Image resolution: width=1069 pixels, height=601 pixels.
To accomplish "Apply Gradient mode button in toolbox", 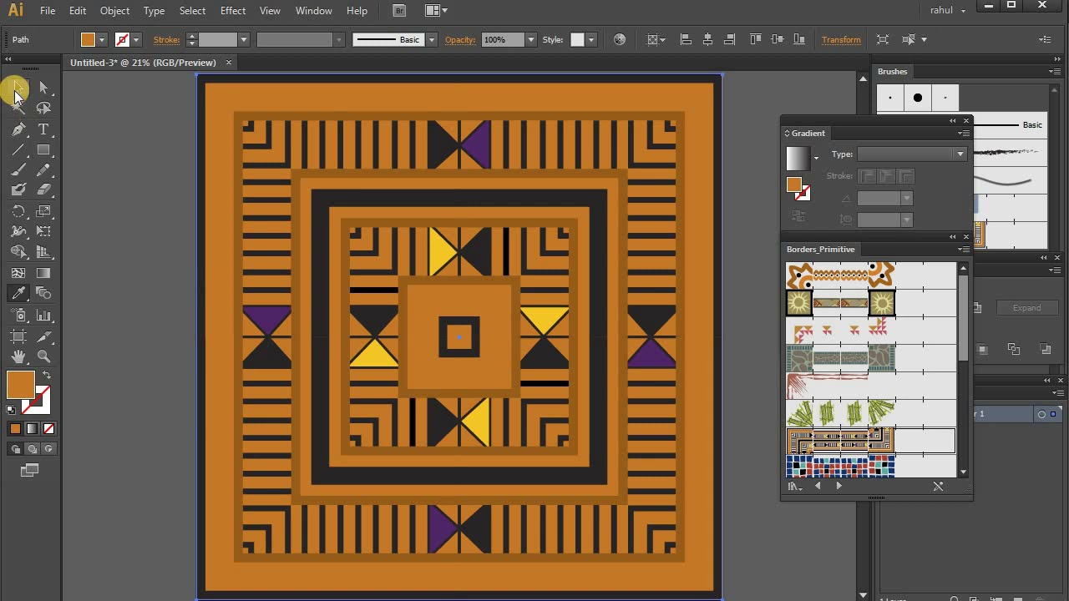I will (x=32, y=429).
